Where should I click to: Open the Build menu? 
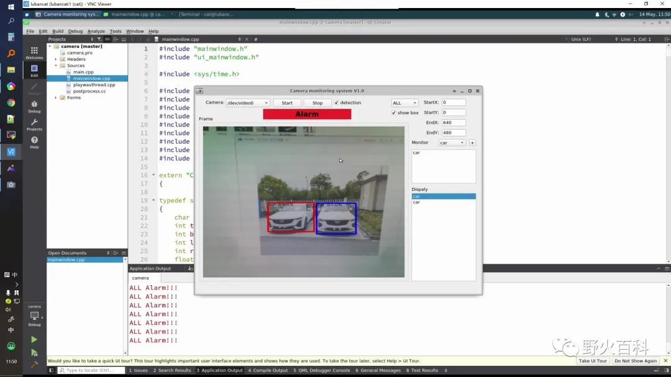(58, 31)
